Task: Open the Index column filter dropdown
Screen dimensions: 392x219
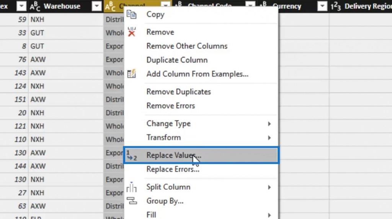Action: click(21, 6)
